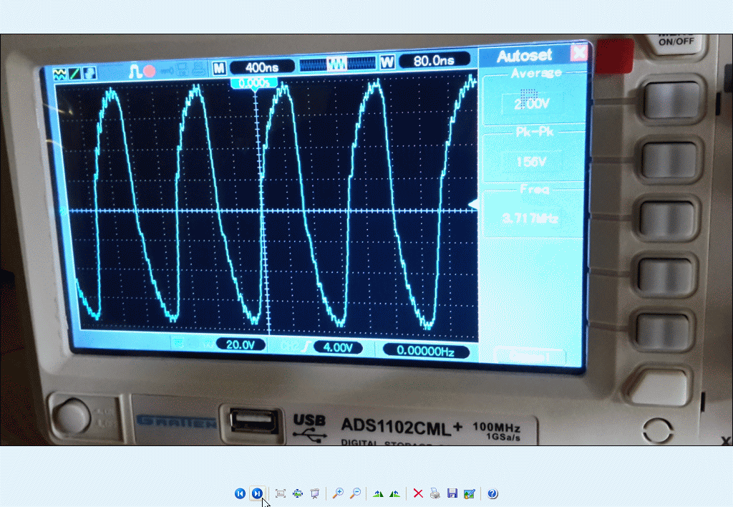Click the Pk-Pk 156V reading in the photo

(532, 163)
